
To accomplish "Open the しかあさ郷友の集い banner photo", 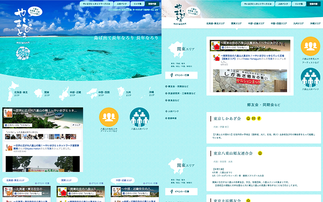I will coord(250,80).
